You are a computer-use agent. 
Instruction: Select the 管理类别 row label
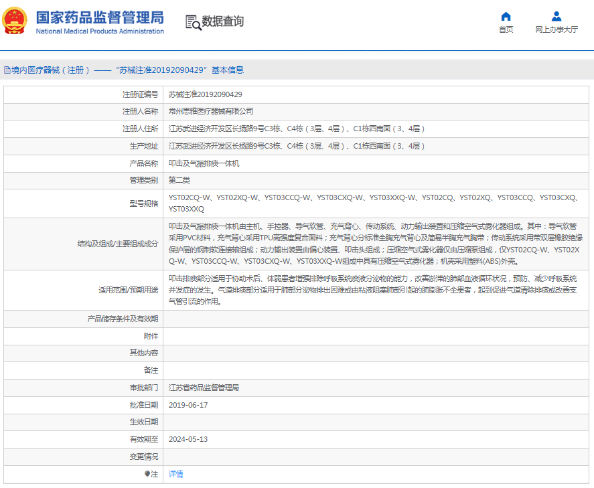click(144, 180)
